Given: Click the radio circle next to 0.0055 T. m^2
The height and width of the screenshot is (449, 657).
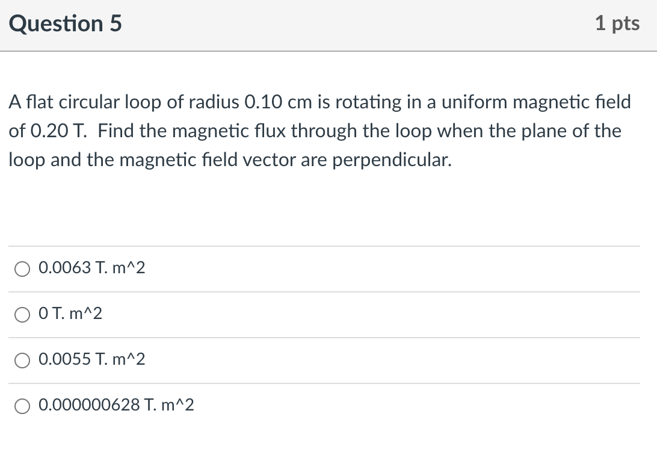Looking at the screenshot, I should 22,360.
